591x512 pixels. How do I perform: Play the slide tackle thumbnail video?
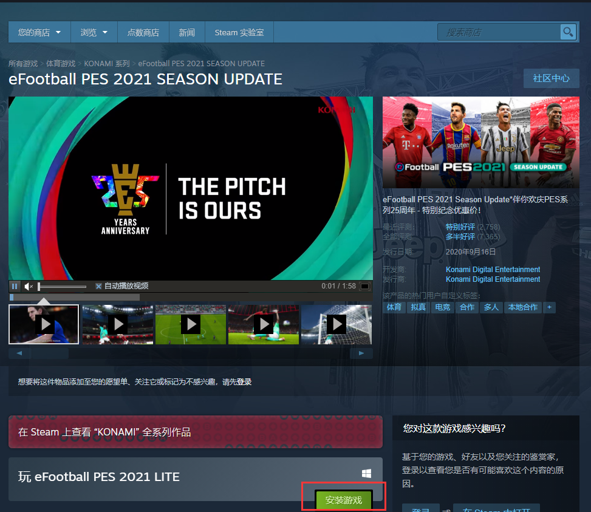click(x=264, y=324)
